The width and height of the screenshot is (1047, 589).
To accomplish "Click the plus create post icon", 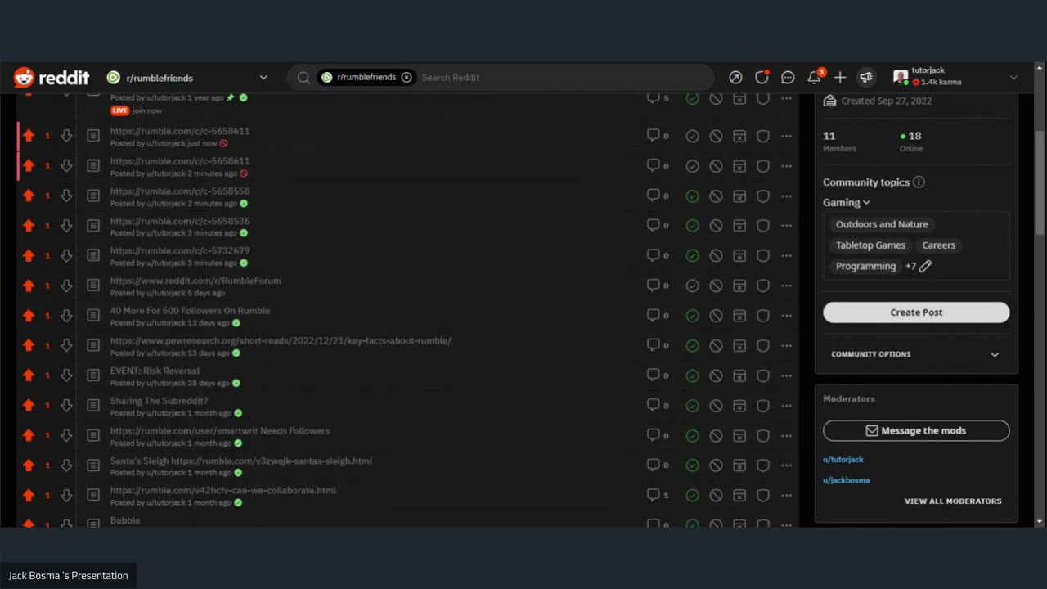I will point(840,78).
